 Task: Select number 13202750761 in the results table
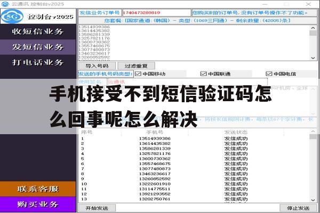[155, 199]
